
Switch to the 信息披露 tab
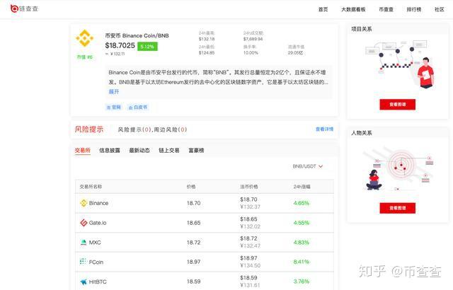click(x=110, y=151)
